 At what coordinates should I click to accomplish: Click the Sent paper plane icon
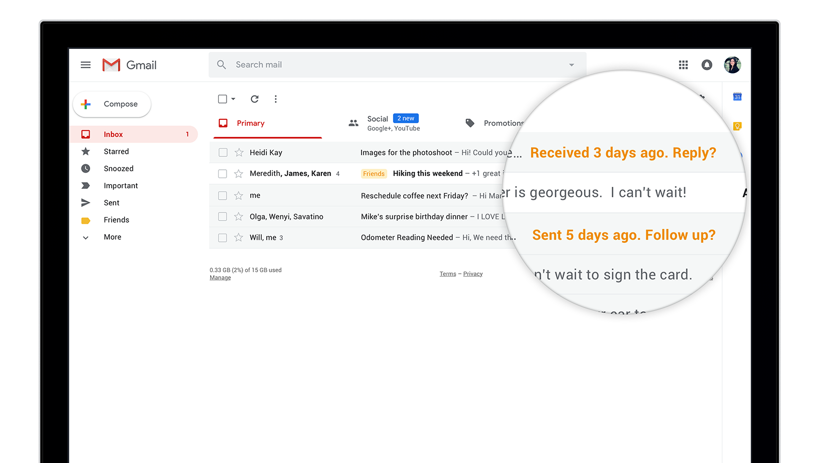(x=85, y=203)
